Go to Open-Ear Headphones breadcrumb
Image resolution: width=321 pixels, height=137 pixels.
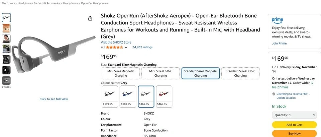click(x=95, y=3)
